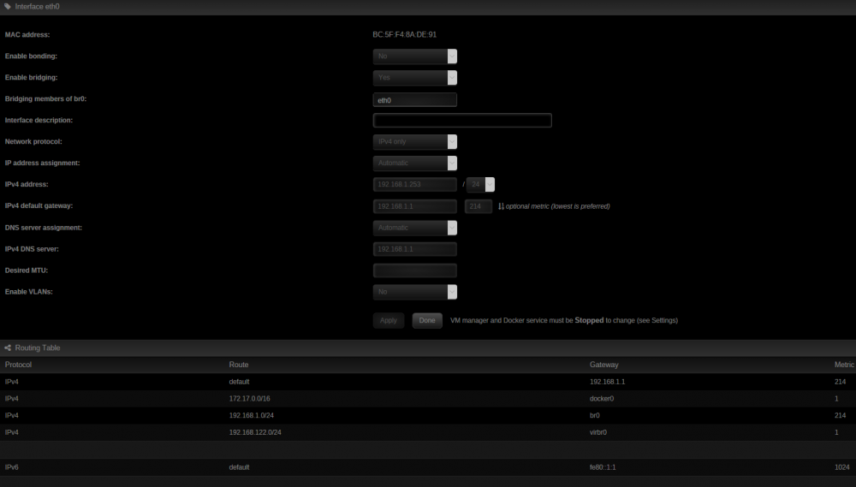The width and height of the screenshot is (856, 487).
Task: Click the virbr0 gateway cell
Action: coord(597,432)
